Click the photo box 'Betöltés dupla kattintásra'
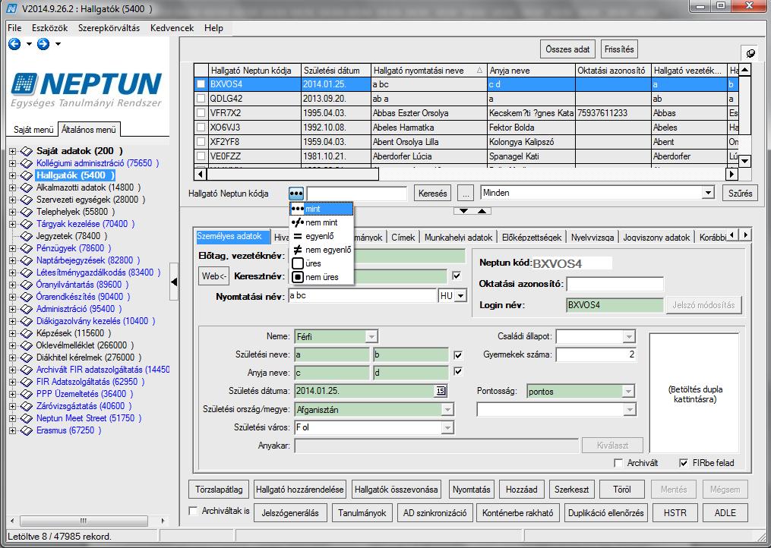Screen dimensions: 771x548 (x=694, y=393)
